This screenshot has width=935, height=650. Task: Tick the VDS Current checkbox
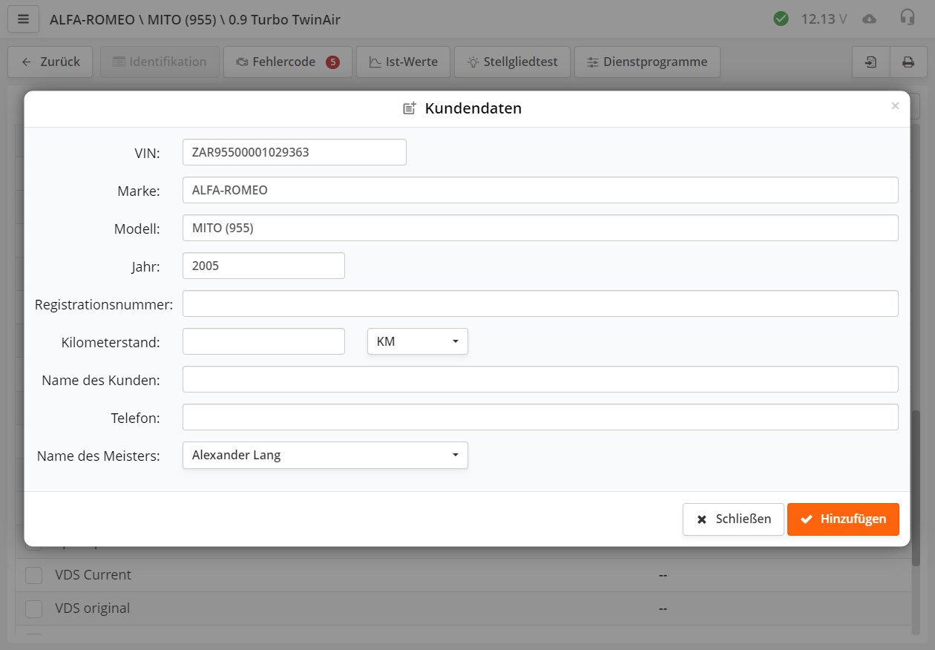[34, 575]
